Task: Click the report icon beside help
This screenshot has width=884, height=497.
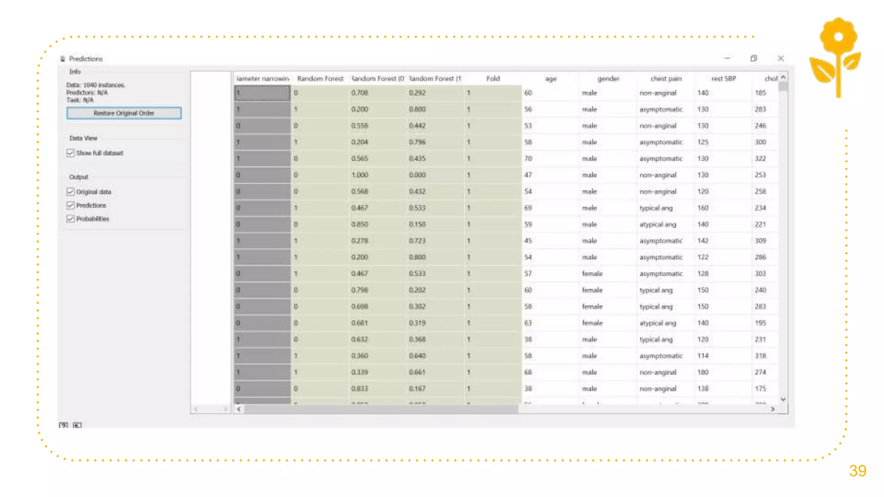Action: [x=77, y=425]
